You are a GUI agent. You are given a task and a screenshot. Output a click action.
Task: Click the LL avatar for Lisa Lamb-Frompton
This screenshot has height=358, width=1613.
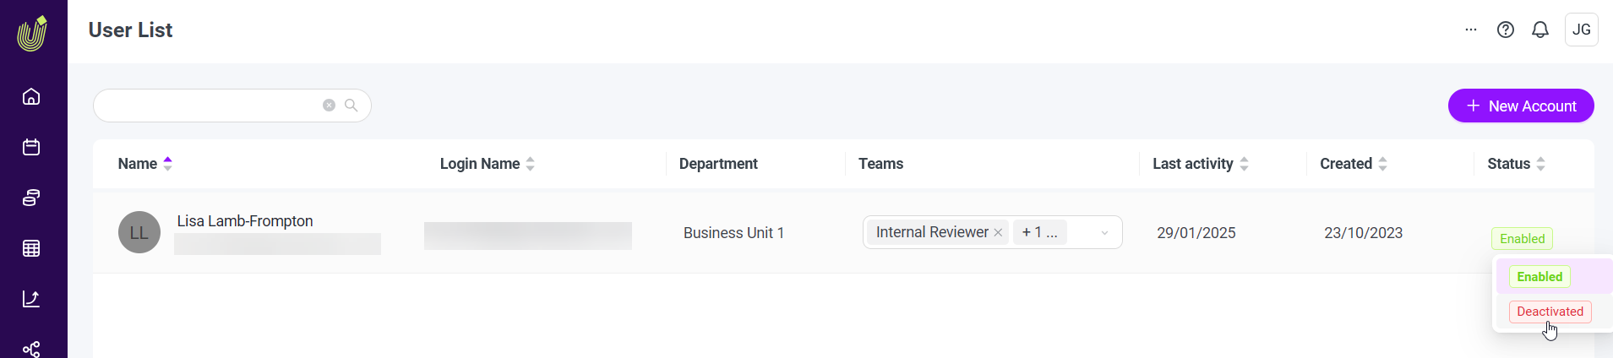[x=139, y=232]
